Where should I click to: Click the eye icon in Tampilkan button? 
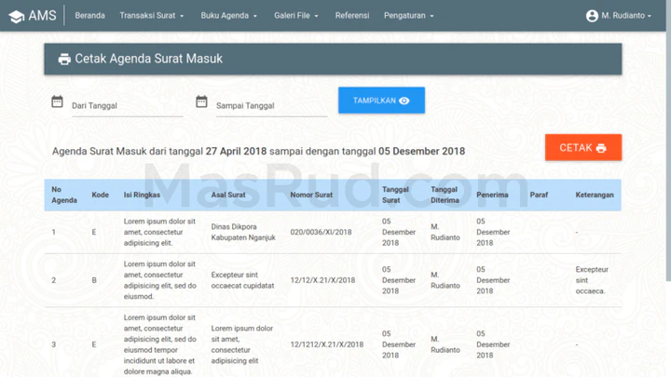pos(404,101)
